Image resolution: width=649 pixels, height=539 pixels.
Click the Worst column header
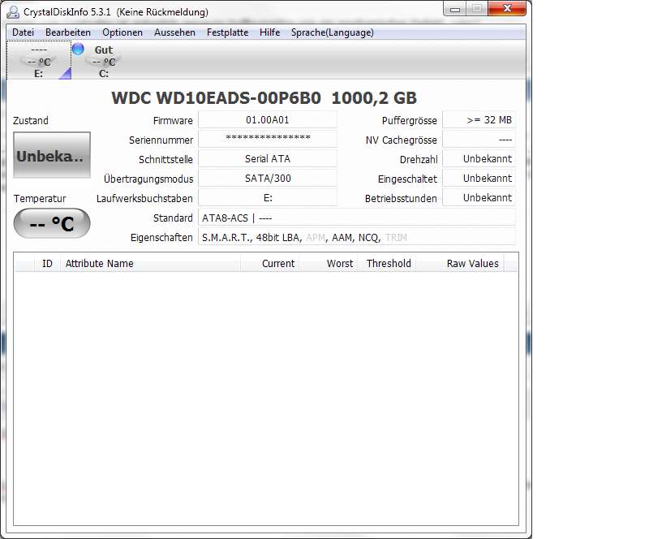click(x=329, y=264)
